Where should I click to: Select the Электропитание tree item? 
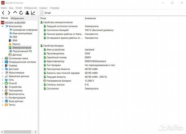pyautogui.click(x=22, y=48)
